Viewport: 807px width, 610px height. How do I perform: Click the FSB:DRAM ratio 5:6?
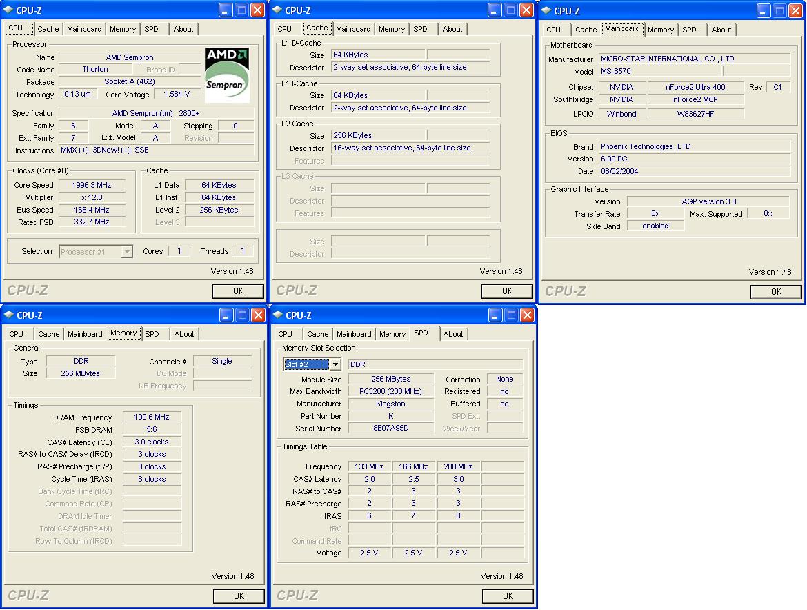tap(152, 430)
